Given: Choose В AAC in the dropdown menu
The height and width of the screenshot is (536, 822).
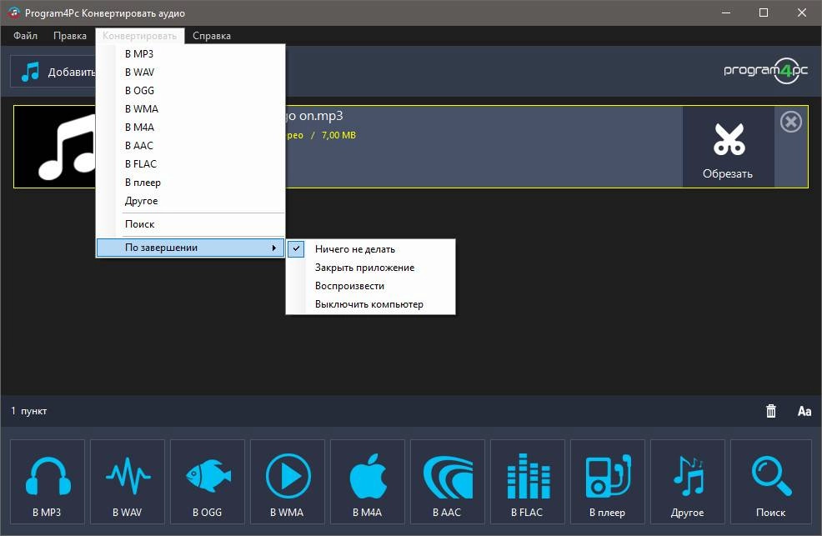Looking at the screenshot, I should pyautogui.click(x=190, y=146).
